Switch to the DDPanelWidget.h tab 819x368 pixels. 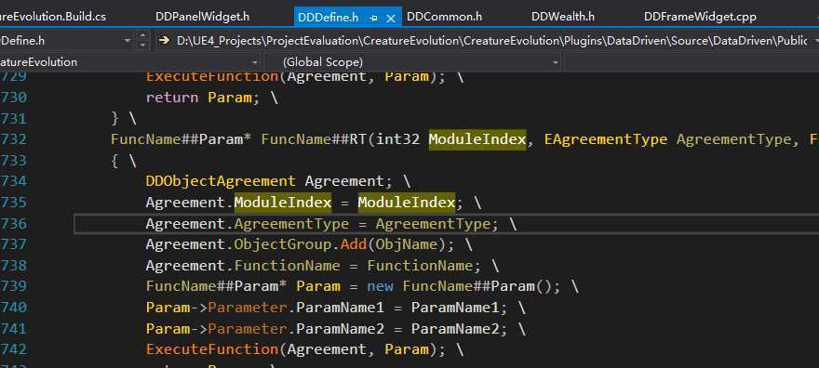tap(202, 17)
